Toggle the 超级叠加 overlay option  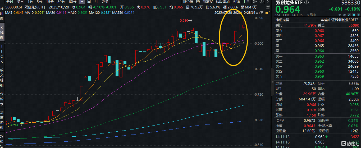coord(223,1)
